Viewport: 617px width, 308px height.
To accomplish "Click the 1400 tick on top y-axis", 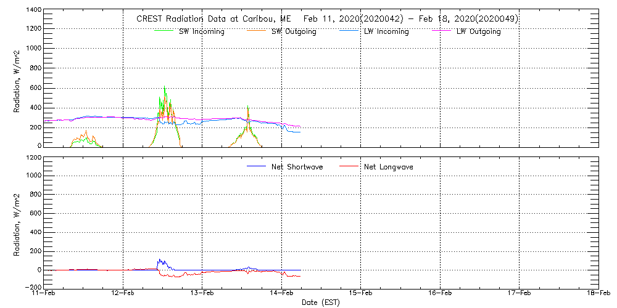I will [x=34, y=10].
